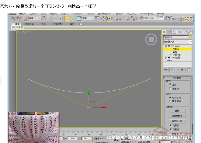Click the Y coordinate spinner arrows
This screenshot has width=201, height=143.
(x=78, y=138)
